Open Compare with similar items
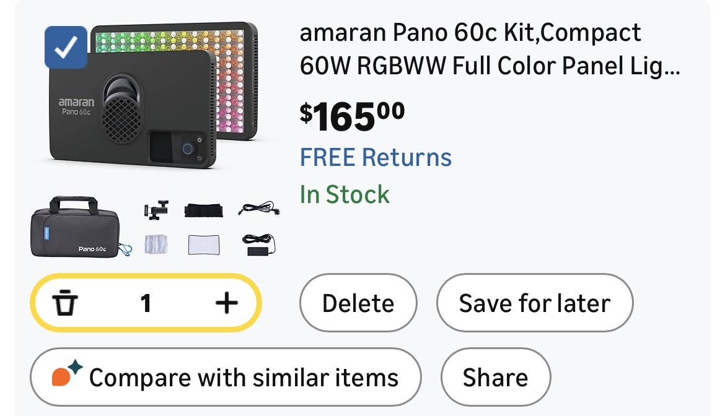 (x=226, y=378)
